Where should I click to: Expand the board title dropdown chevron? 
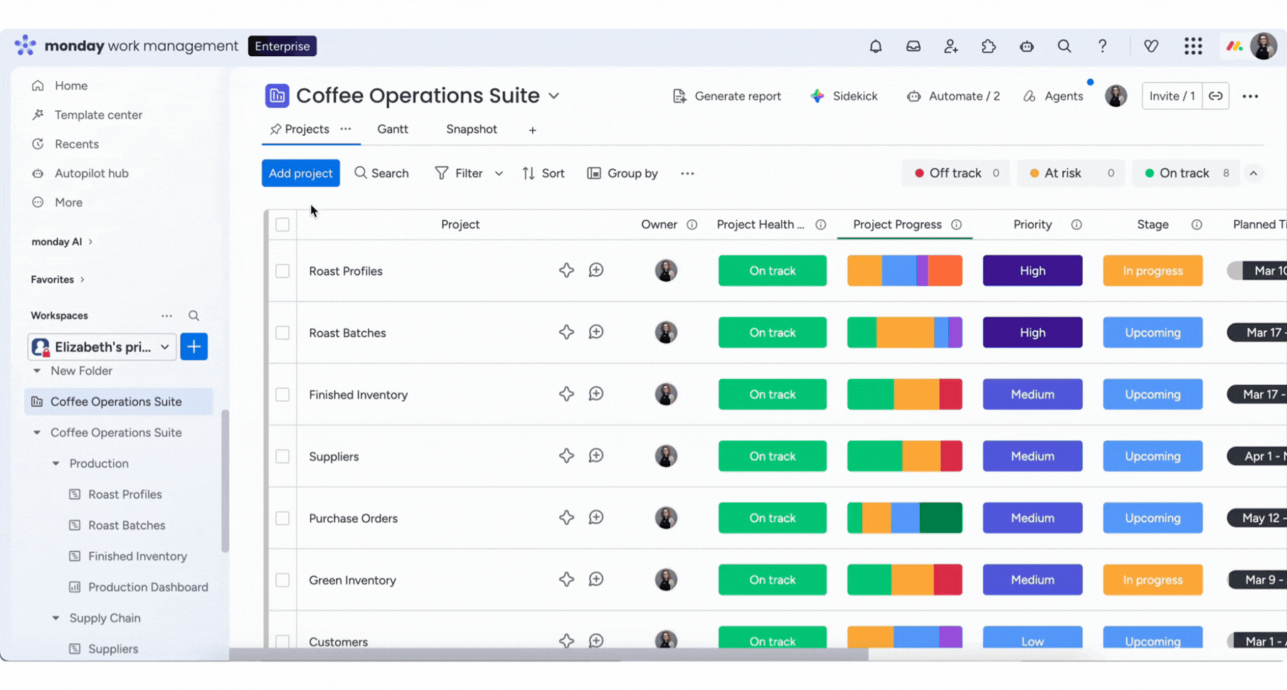coord(554,96)
